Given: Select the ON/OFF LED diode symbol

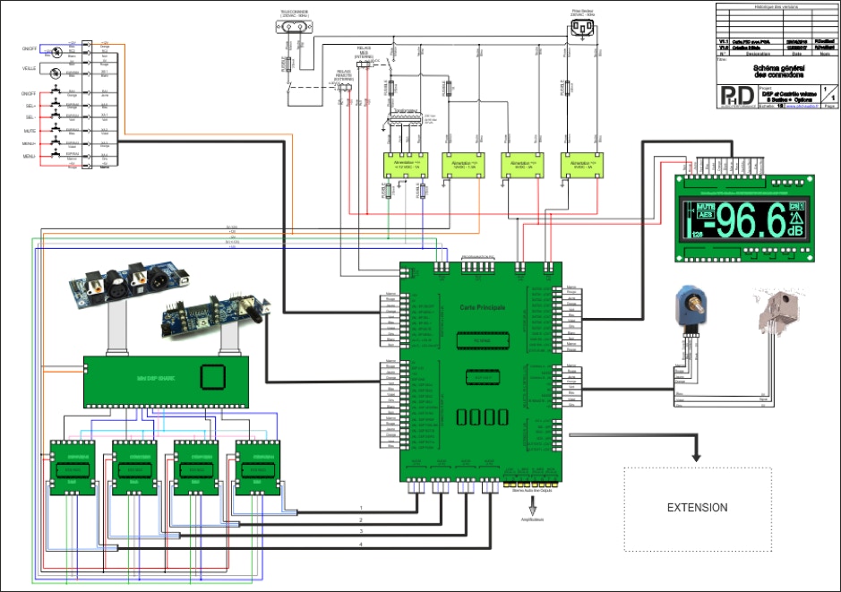Looking at the screenshot, I should pyautogui.click(x=56, y=50).
